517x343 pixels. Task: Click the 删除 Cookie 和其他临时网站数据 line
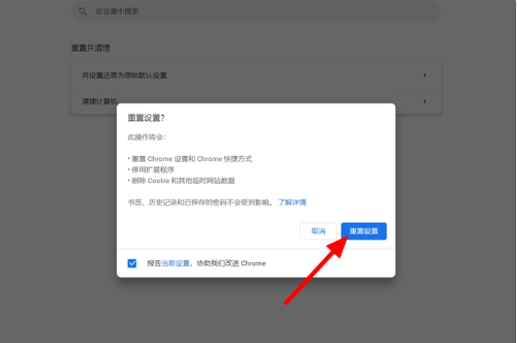(x=182, y=181)
